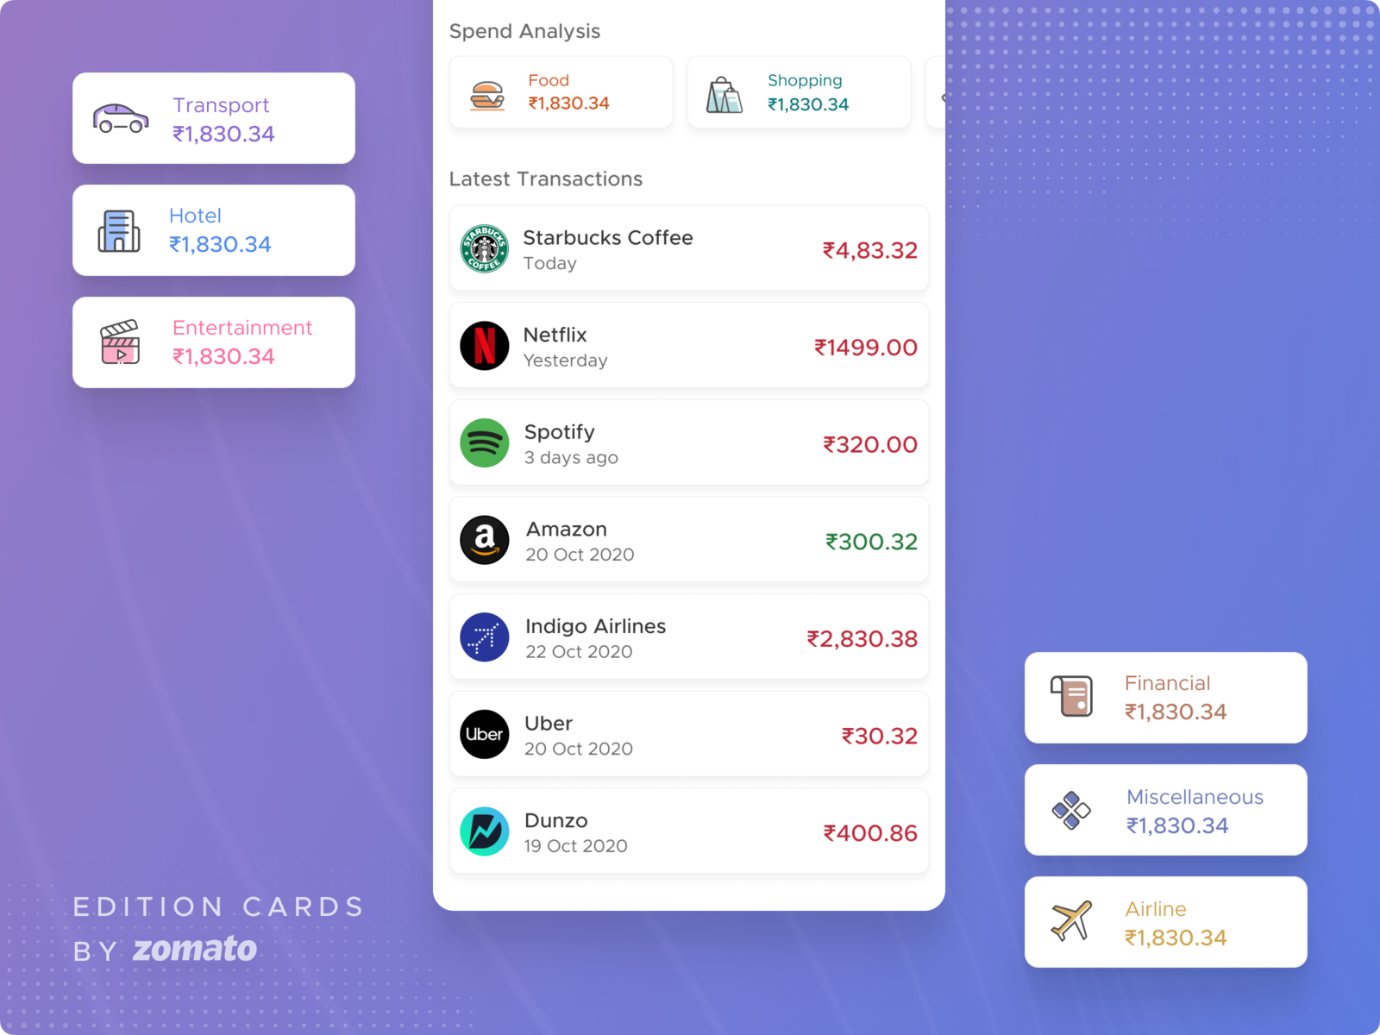
Task: Open the Amazon logo
Action: click(x=485, y=541)
